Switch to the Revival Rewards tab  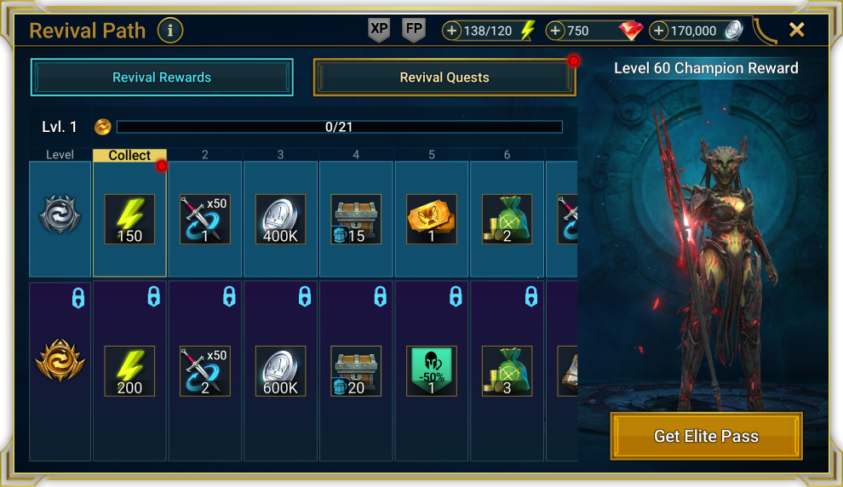point(162,77)
